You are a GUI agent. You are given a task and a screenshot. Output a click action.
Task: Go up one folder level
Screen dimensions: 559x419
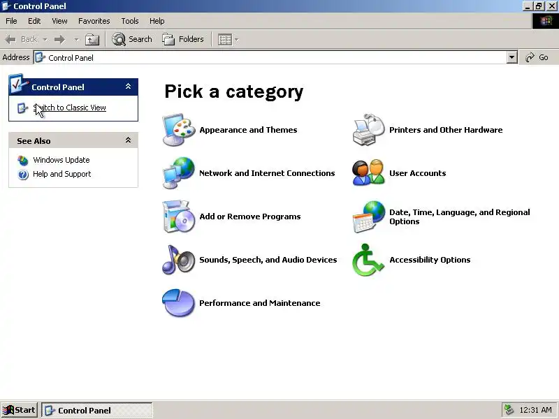pos(92,39)
